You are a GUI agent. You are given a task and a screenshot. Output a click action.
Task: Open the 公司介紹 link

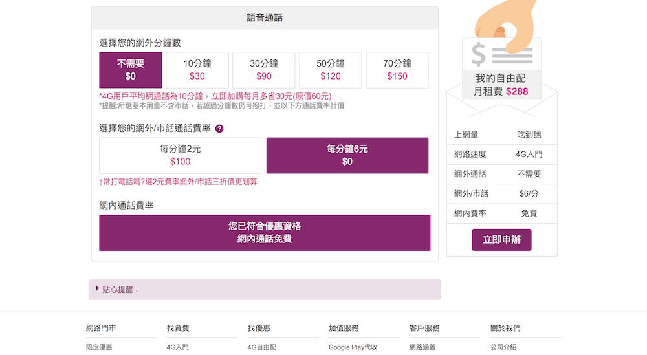point(503,347)
